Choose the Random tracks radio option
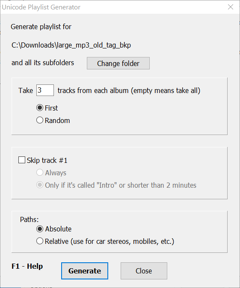240x288 pixels. tap(53, 120)
